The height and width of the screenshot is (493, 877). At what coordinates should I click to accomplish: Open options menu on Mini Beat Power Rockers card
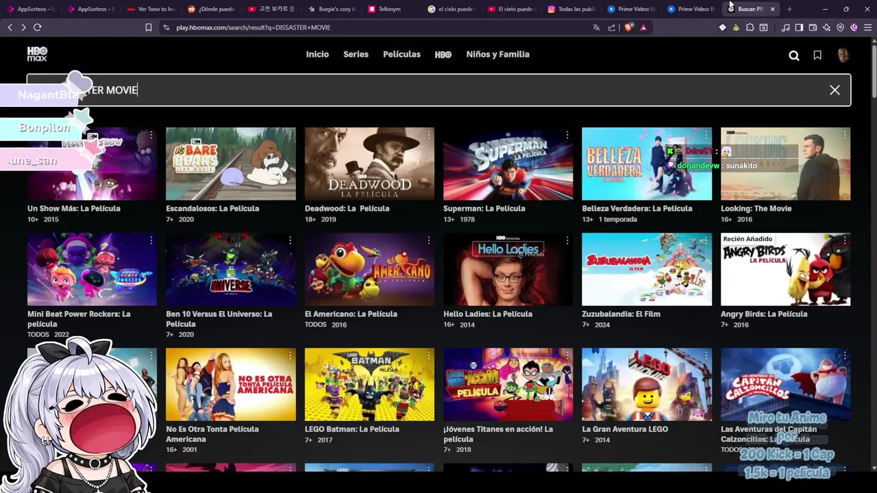point(151,240)
